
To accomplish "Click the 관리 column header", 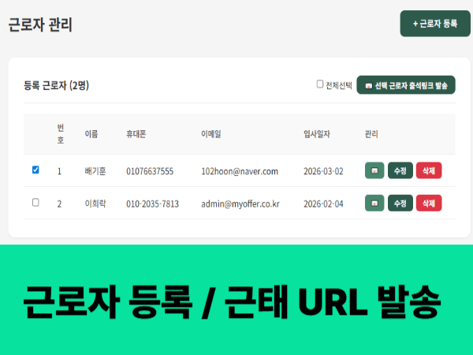I will 371,134.
